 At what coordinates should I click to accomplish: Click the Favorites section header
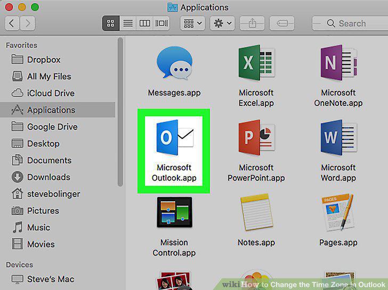21,45
